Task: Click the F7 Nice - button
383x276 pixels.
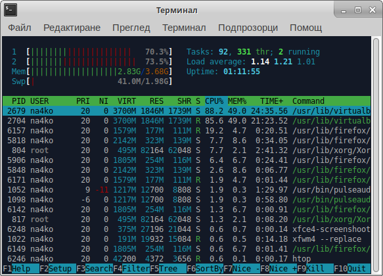Action: click(x=242, y=268)
